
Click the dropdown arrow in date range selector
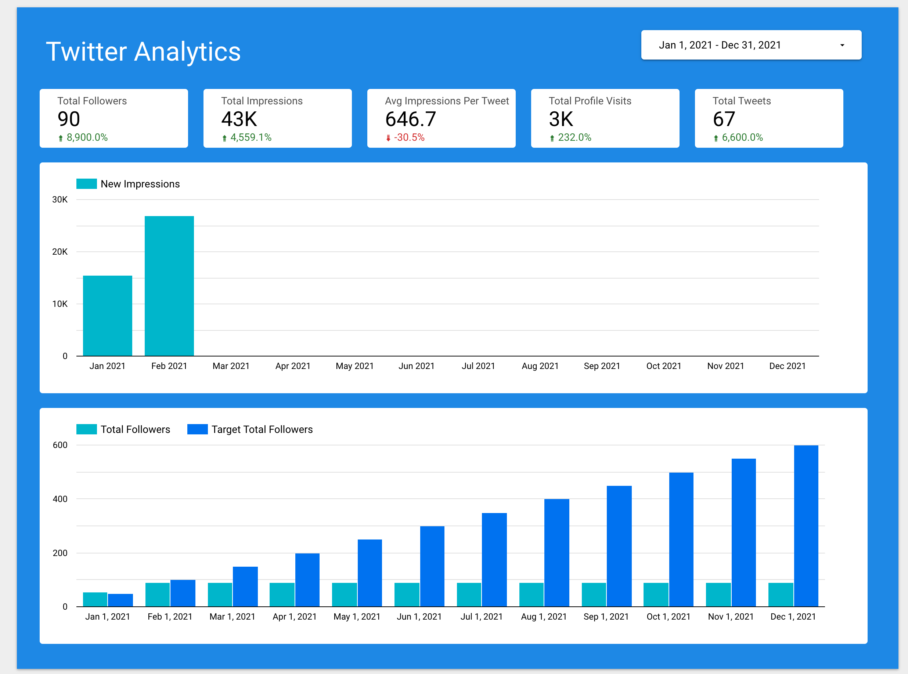pos(842,45)
